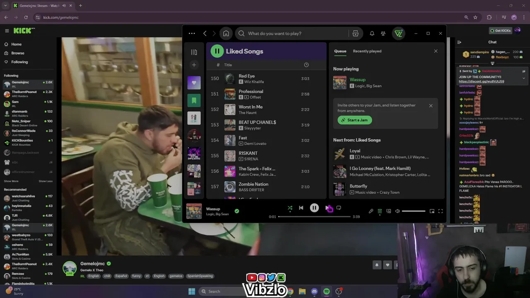Collapse the Kick chat panel arrow
This screenshot has width=530, height=298.
tap(459, 42)
